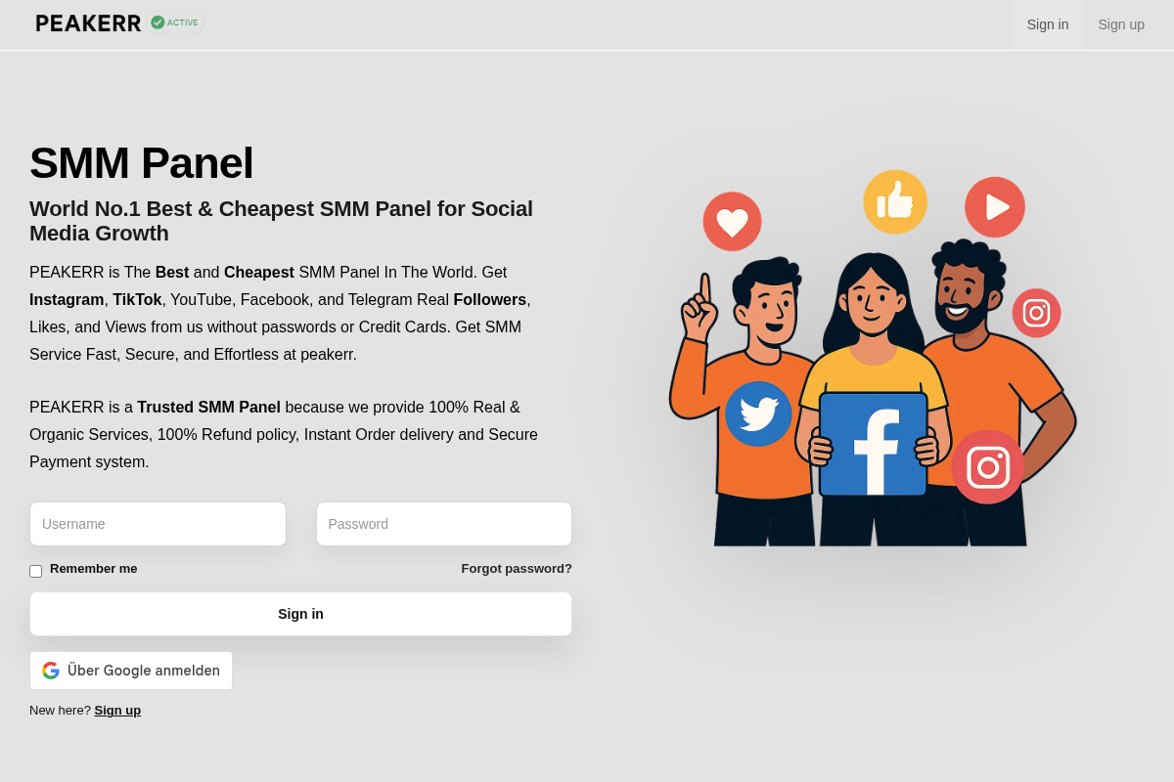Click the small Instagram icon at right

1036,313
